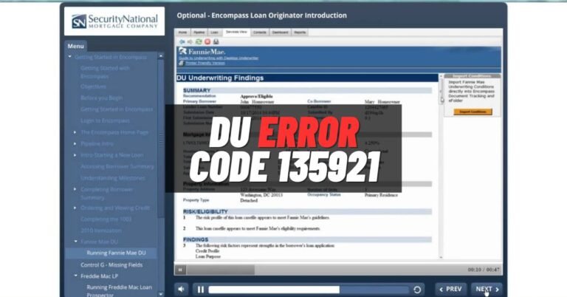Mute audio with the speaker icon
This screenshot has height=297, width=567.
pyautogui.click(x=181, y=289)
